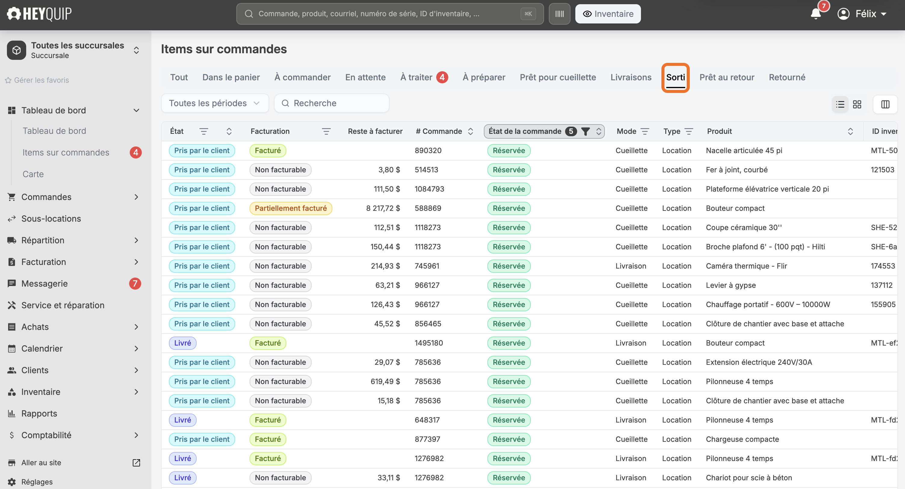Open the column settings icon
The height and width of the screenshot is (489, 905).
885,104
